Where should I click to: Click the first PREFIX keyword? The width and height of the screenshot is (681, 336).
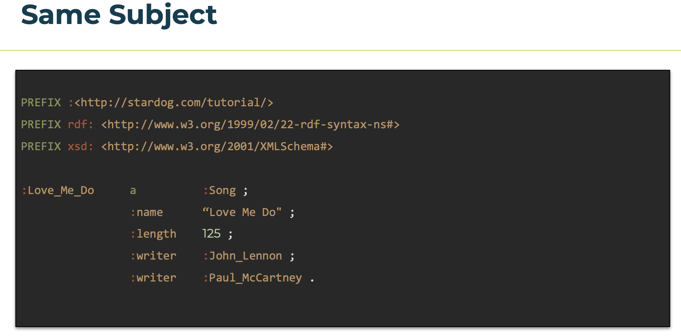coord(41,103)
